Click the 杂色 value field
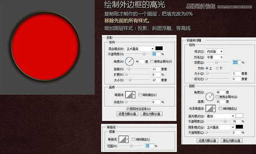The width and height of the screenshot is (256, 154). point(156,102)
